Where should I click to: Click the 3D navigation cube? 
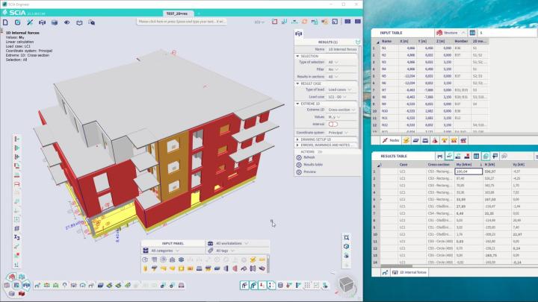[346, 284]
